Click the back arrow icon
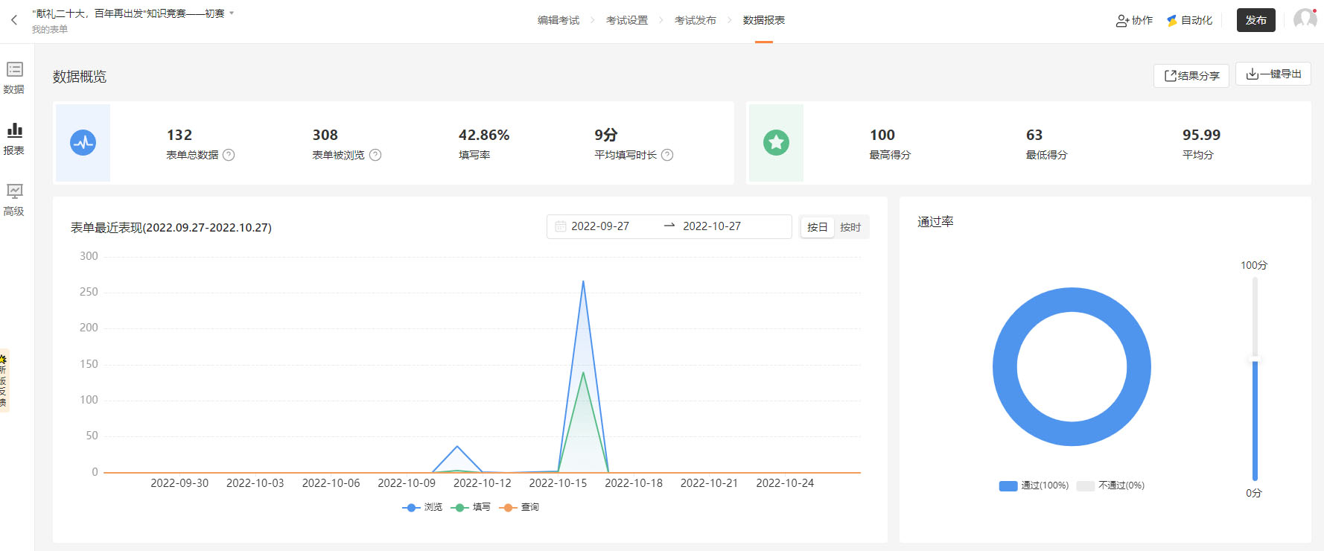Screen dimensions: 1324x551 (13, 20)
